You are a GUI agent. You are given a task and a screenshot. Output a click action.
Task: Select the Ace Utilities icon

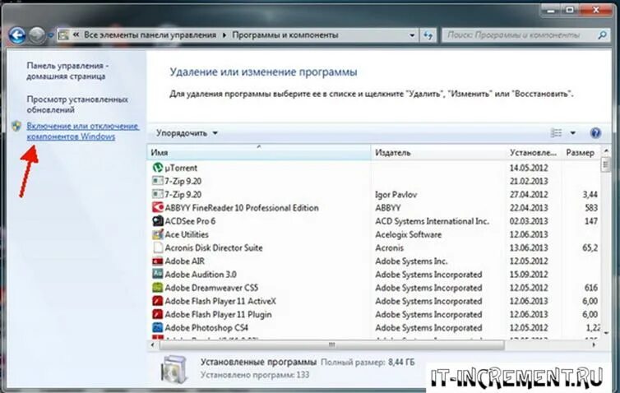coord(157,234)
